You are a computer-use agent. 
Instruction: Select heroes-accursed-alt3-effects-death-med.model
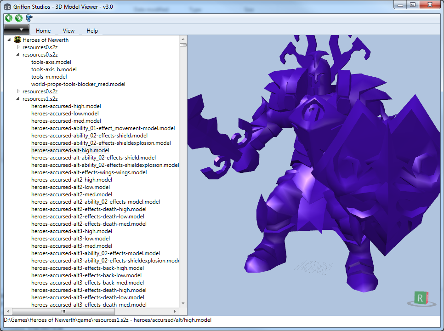tap(89, 305)
